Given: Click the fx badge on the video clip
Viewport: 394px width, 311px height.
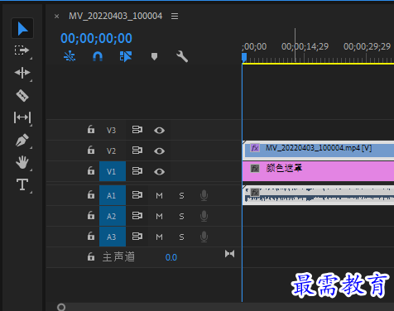Looking at the screenshot, I should [255, 148].
